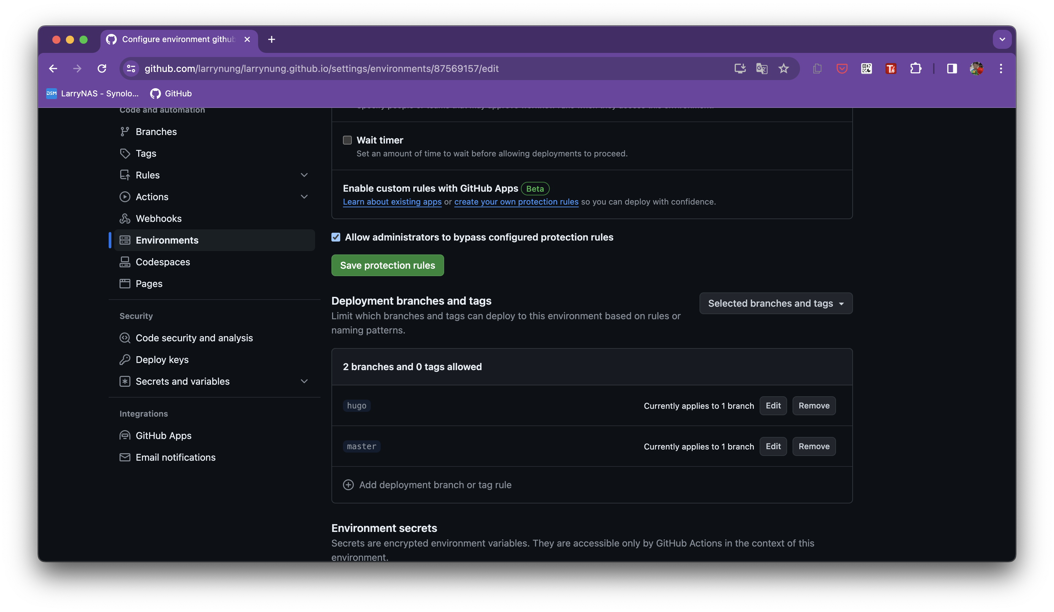
Task: Click the Codespaces icon in sidebar
Action: [125, 262]
